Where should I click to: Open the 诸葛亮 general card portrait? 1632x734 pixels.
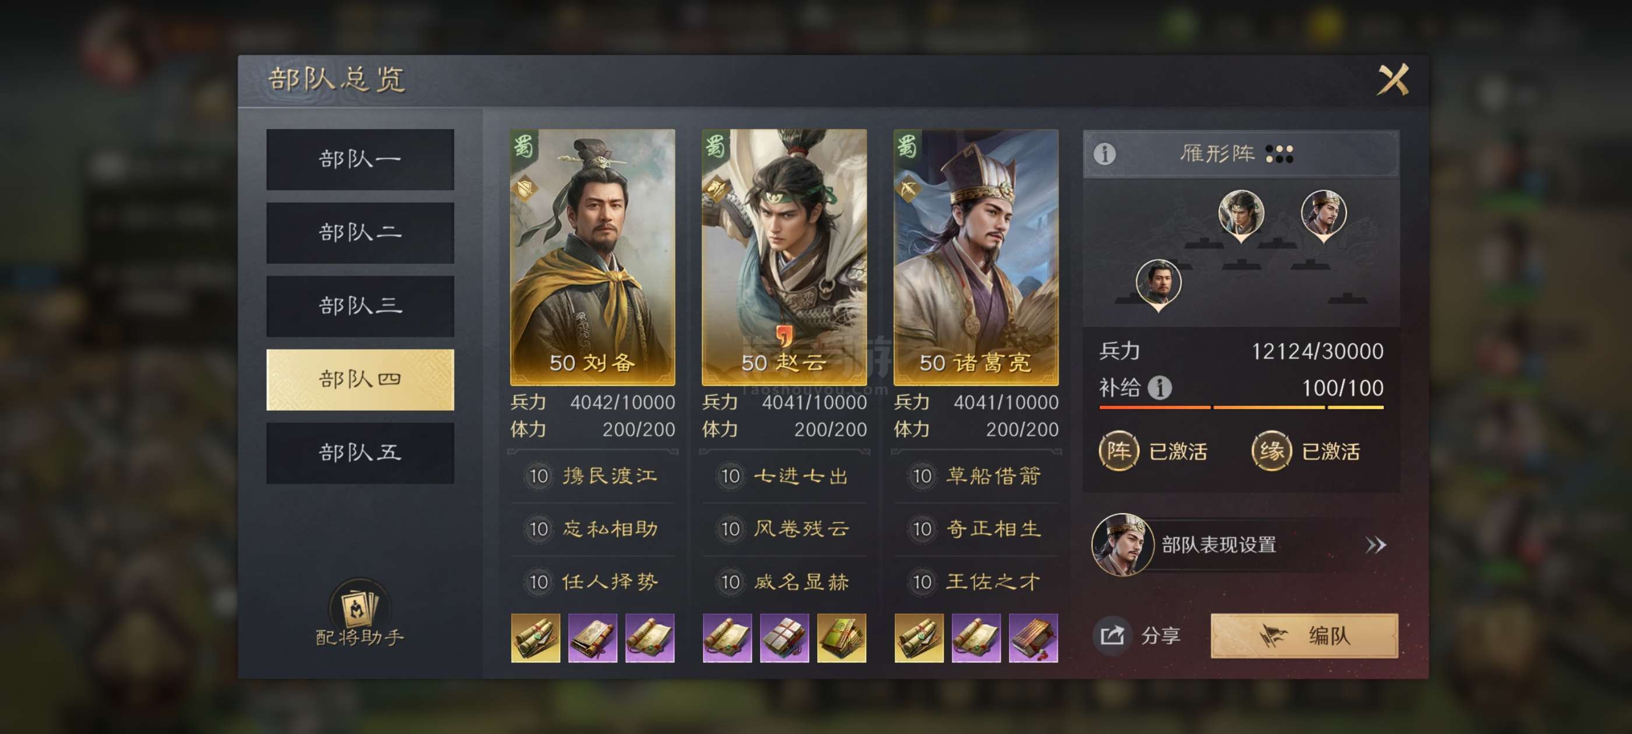click(x=976, y=257)
